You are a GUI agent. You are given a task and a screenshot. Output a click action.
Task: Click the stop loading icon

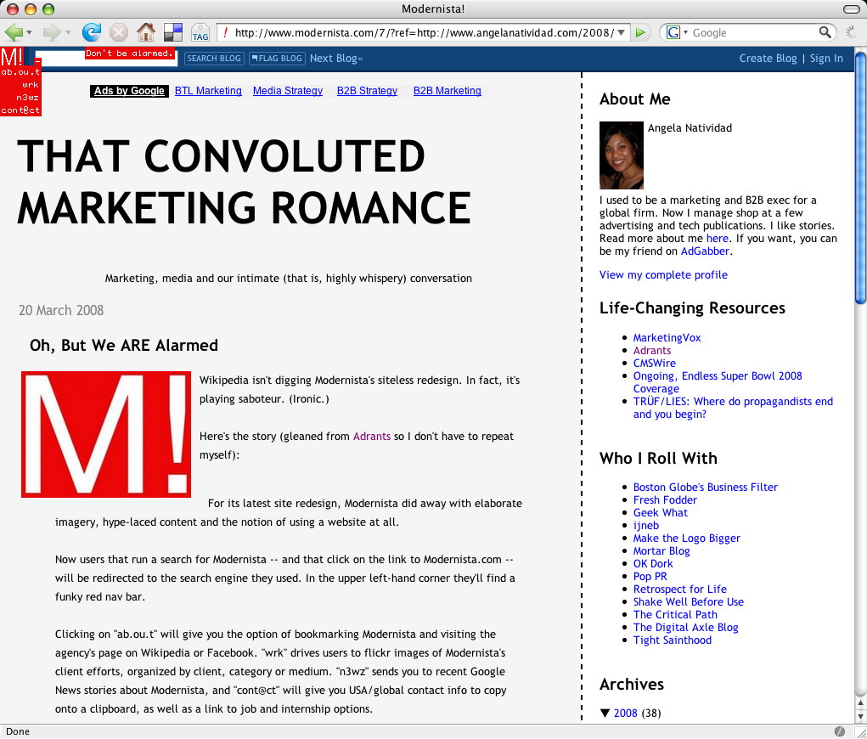[x=118, y=32]
